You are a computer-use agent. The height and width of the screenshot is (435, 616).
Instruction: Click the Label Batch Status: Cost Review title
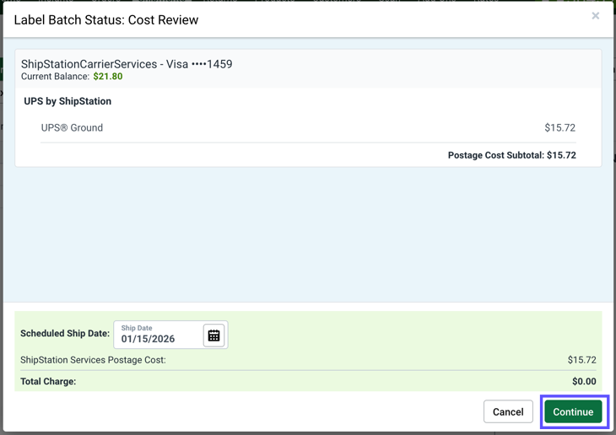click(x=106, y=19)
